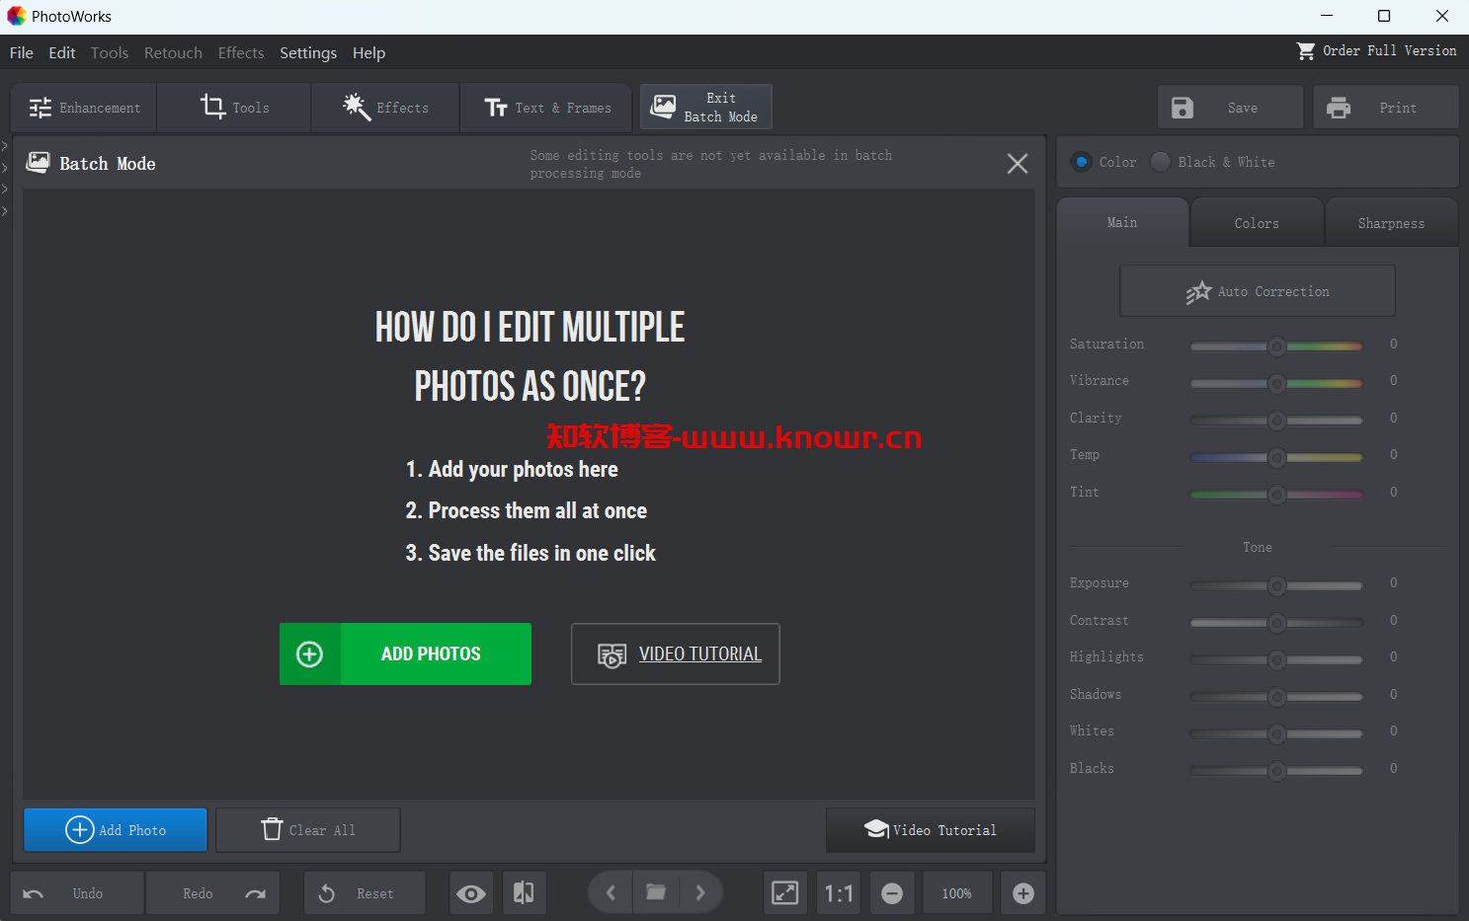Click the 100% zoom level field
Viewport: 1469px width, 921px height.
(x=956, y=893)
